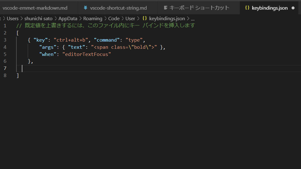Viewport: 301px width, 169px height.
Task: Click the "args" key on line 4
Action: (x=48, y=47)
